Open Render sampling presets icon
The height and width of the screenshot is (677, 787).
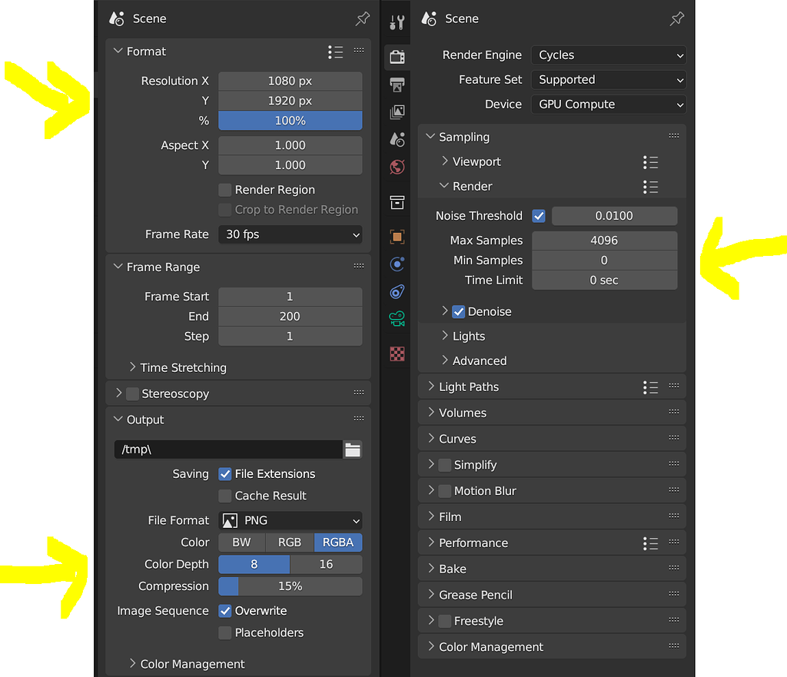[x=650, y=188]
